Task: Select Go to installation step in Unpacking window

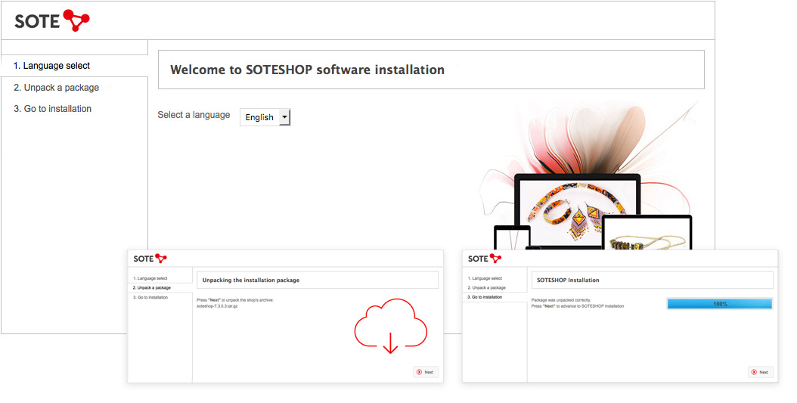Action: tap(150, 297)
